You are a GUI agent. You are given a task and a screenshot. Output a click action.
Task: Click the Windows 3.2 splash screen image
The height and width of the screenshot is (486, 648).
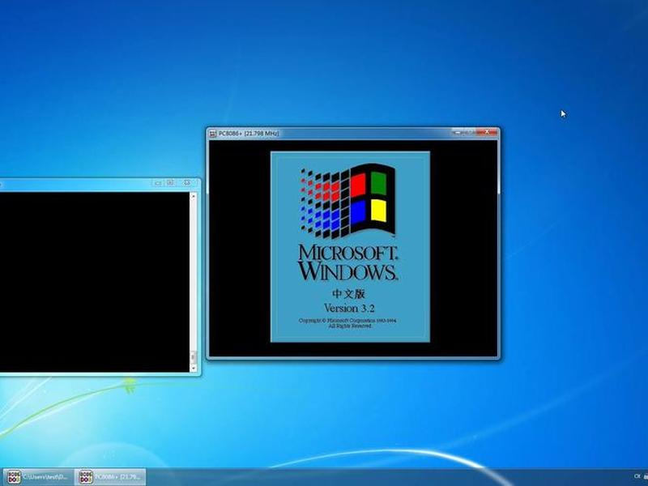[x=350, y=247]
